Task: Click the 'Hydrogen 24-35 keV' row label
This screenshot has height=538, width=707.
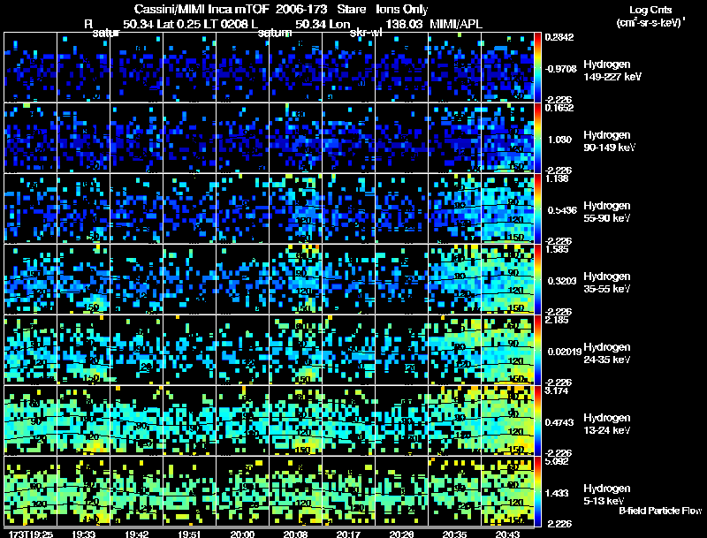Action: [x=607, y=353]
